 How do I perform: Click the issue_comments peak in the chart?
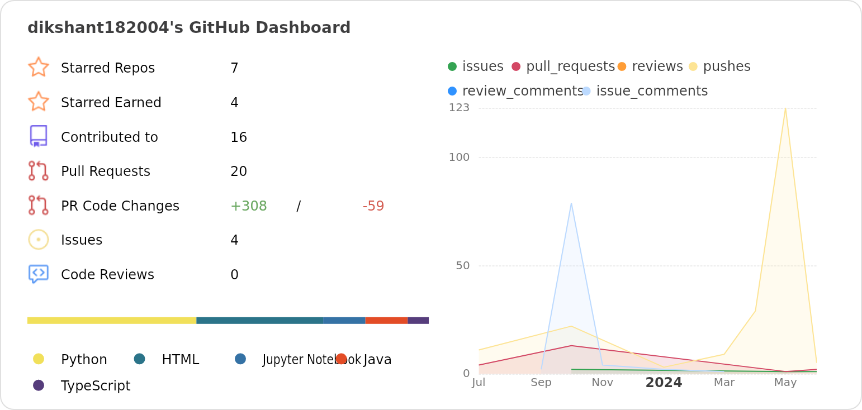click(571, 203)
